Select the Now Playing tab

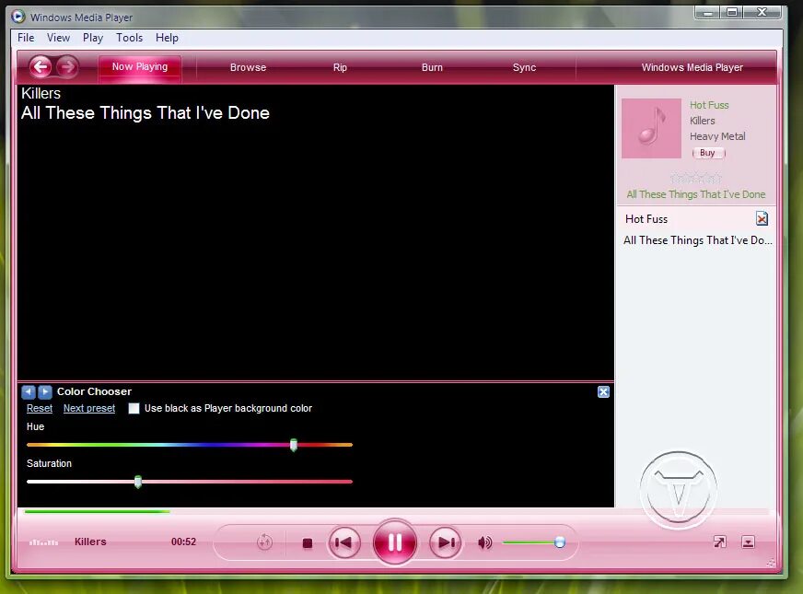point(140,67)
